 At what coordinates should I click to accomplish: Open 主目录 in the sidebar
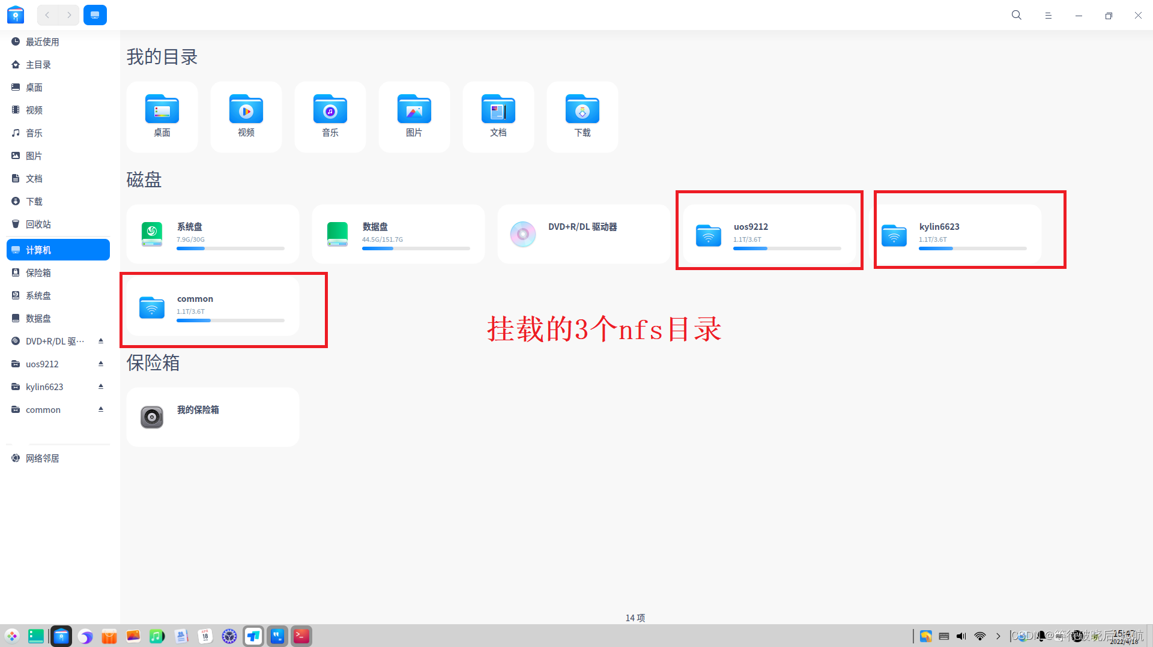(x=39, y=65)
